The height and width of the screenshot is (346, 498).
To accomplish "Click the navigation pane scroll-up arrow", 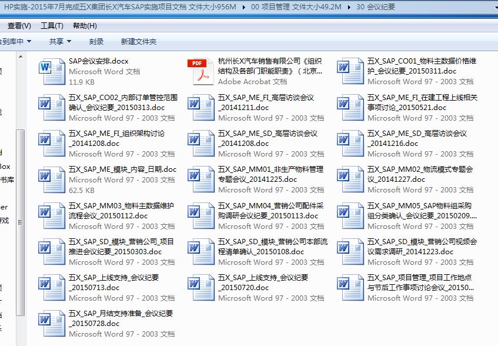I will click(21, 57).
